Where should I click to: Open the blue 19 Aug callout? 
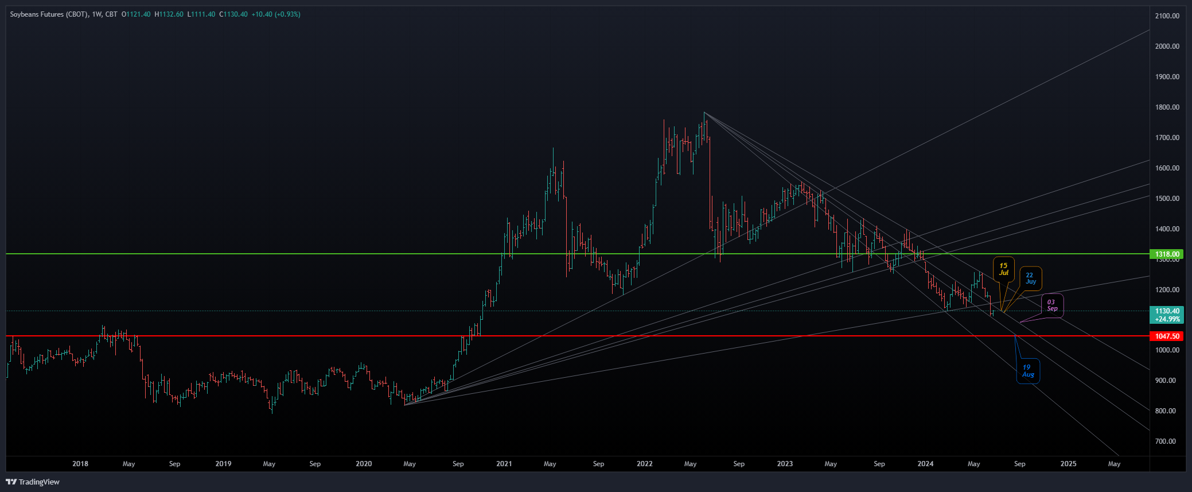click(x=1028, y=371)
